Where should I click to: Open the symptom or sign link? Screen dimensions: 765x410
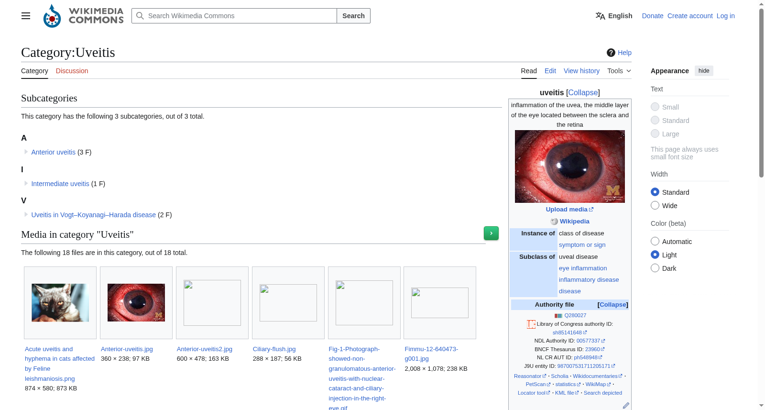coord(582,245)
